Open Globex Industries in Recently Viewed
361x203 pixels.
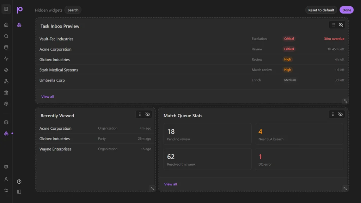click(95, 139)
